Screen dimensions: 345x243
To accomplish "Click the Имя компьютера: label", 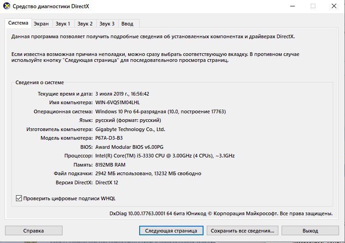I will click(71, 103).
